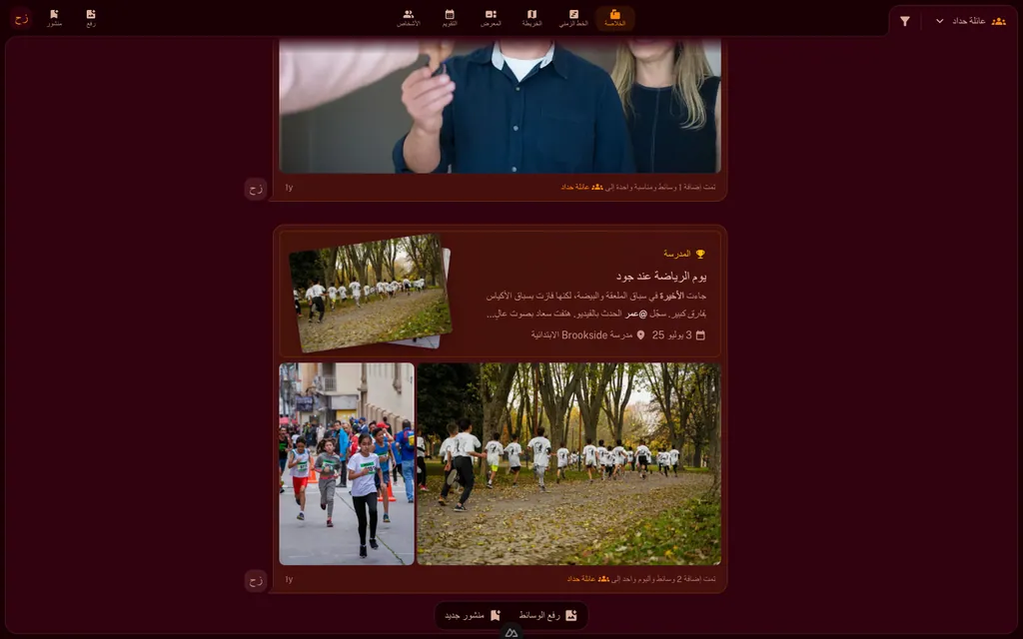Click the trophy icon next to المدرسة
This screenshot has width=1023, height=639.
pos(700,255)
